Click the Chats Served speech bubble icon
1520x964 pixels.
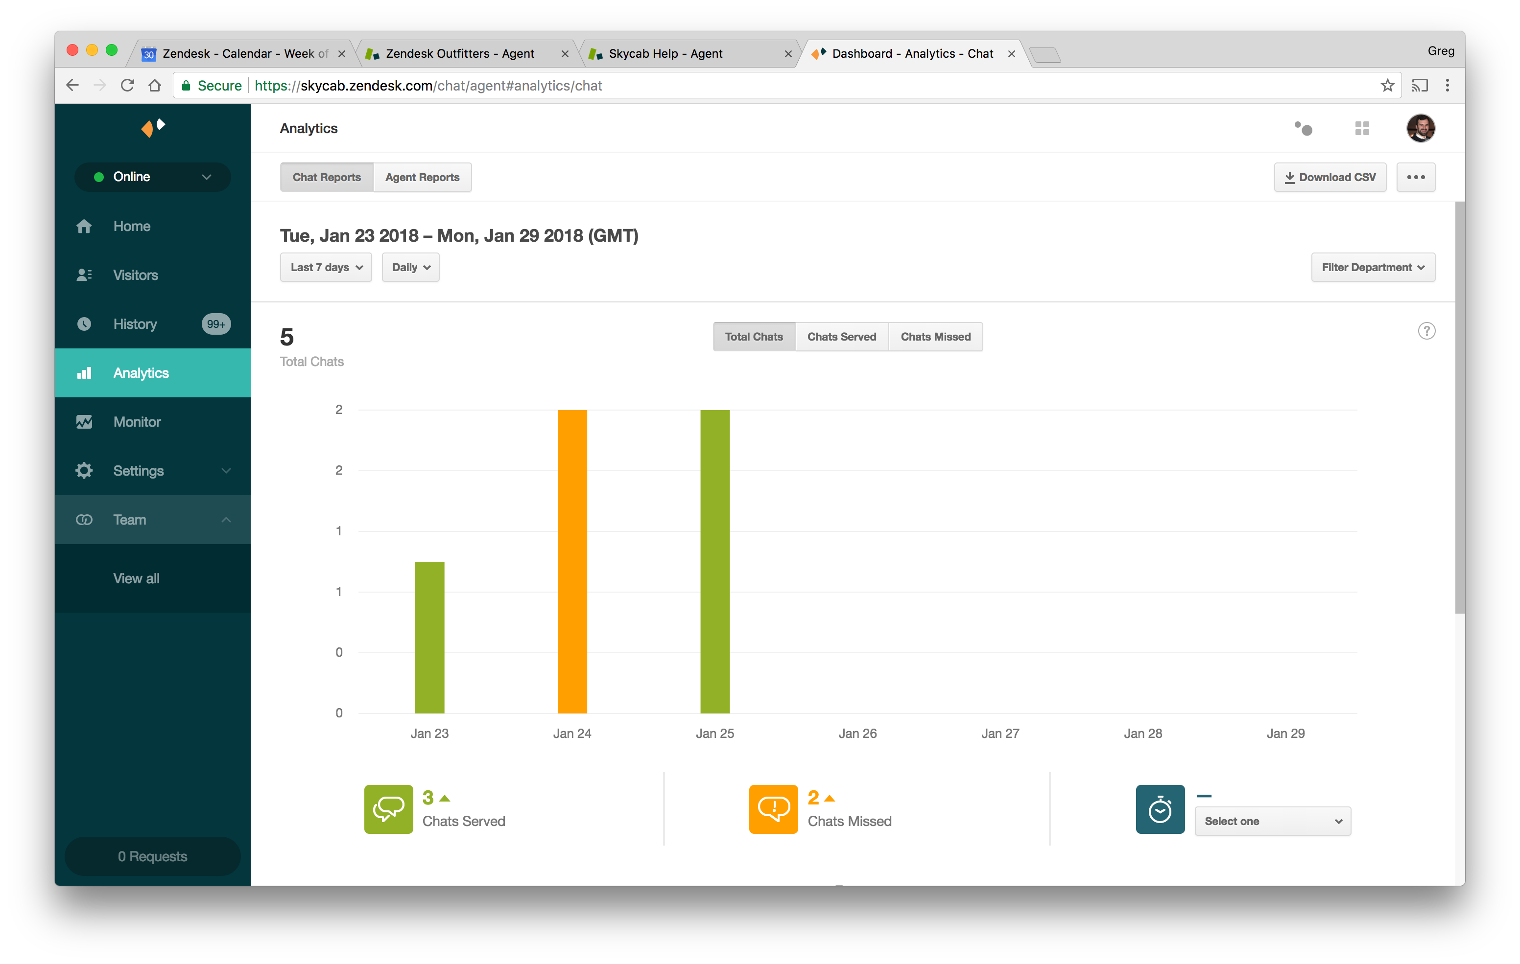point(388,809)
